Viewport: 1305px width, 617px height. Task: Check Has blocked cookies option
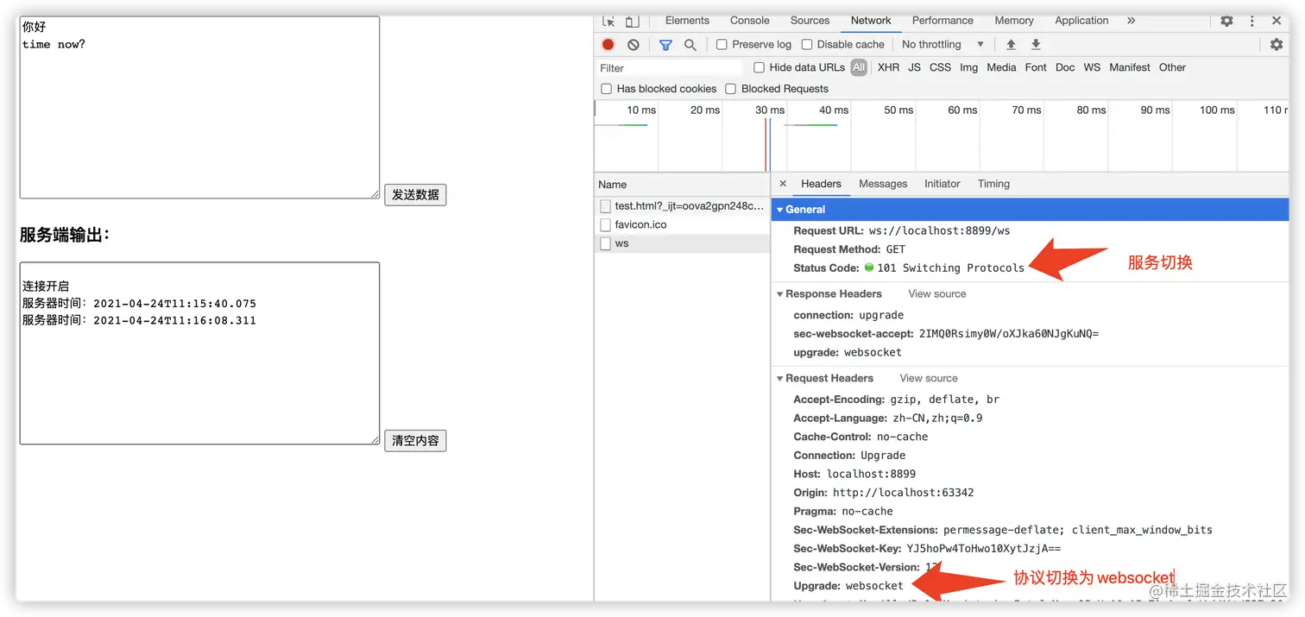coord(606,89)
